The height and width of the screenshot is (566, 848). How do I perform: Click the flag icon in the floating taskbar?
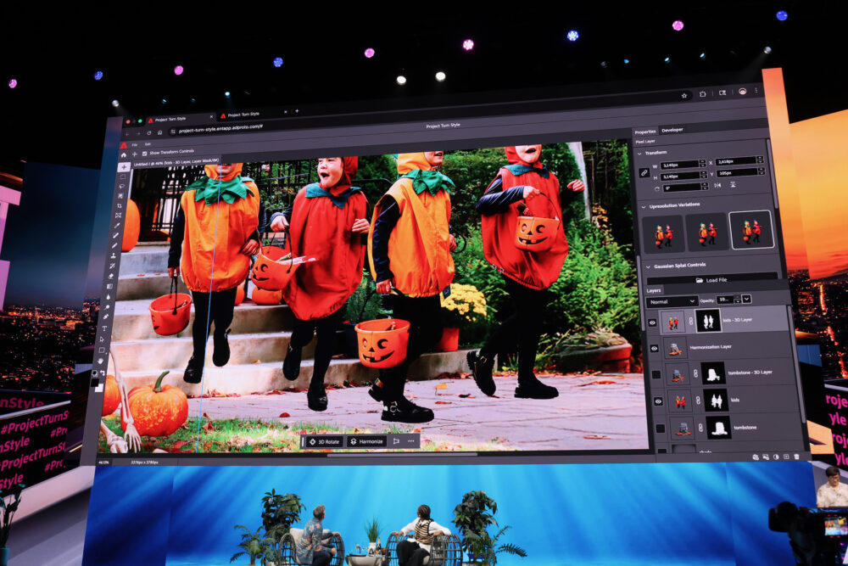point(396,441)
